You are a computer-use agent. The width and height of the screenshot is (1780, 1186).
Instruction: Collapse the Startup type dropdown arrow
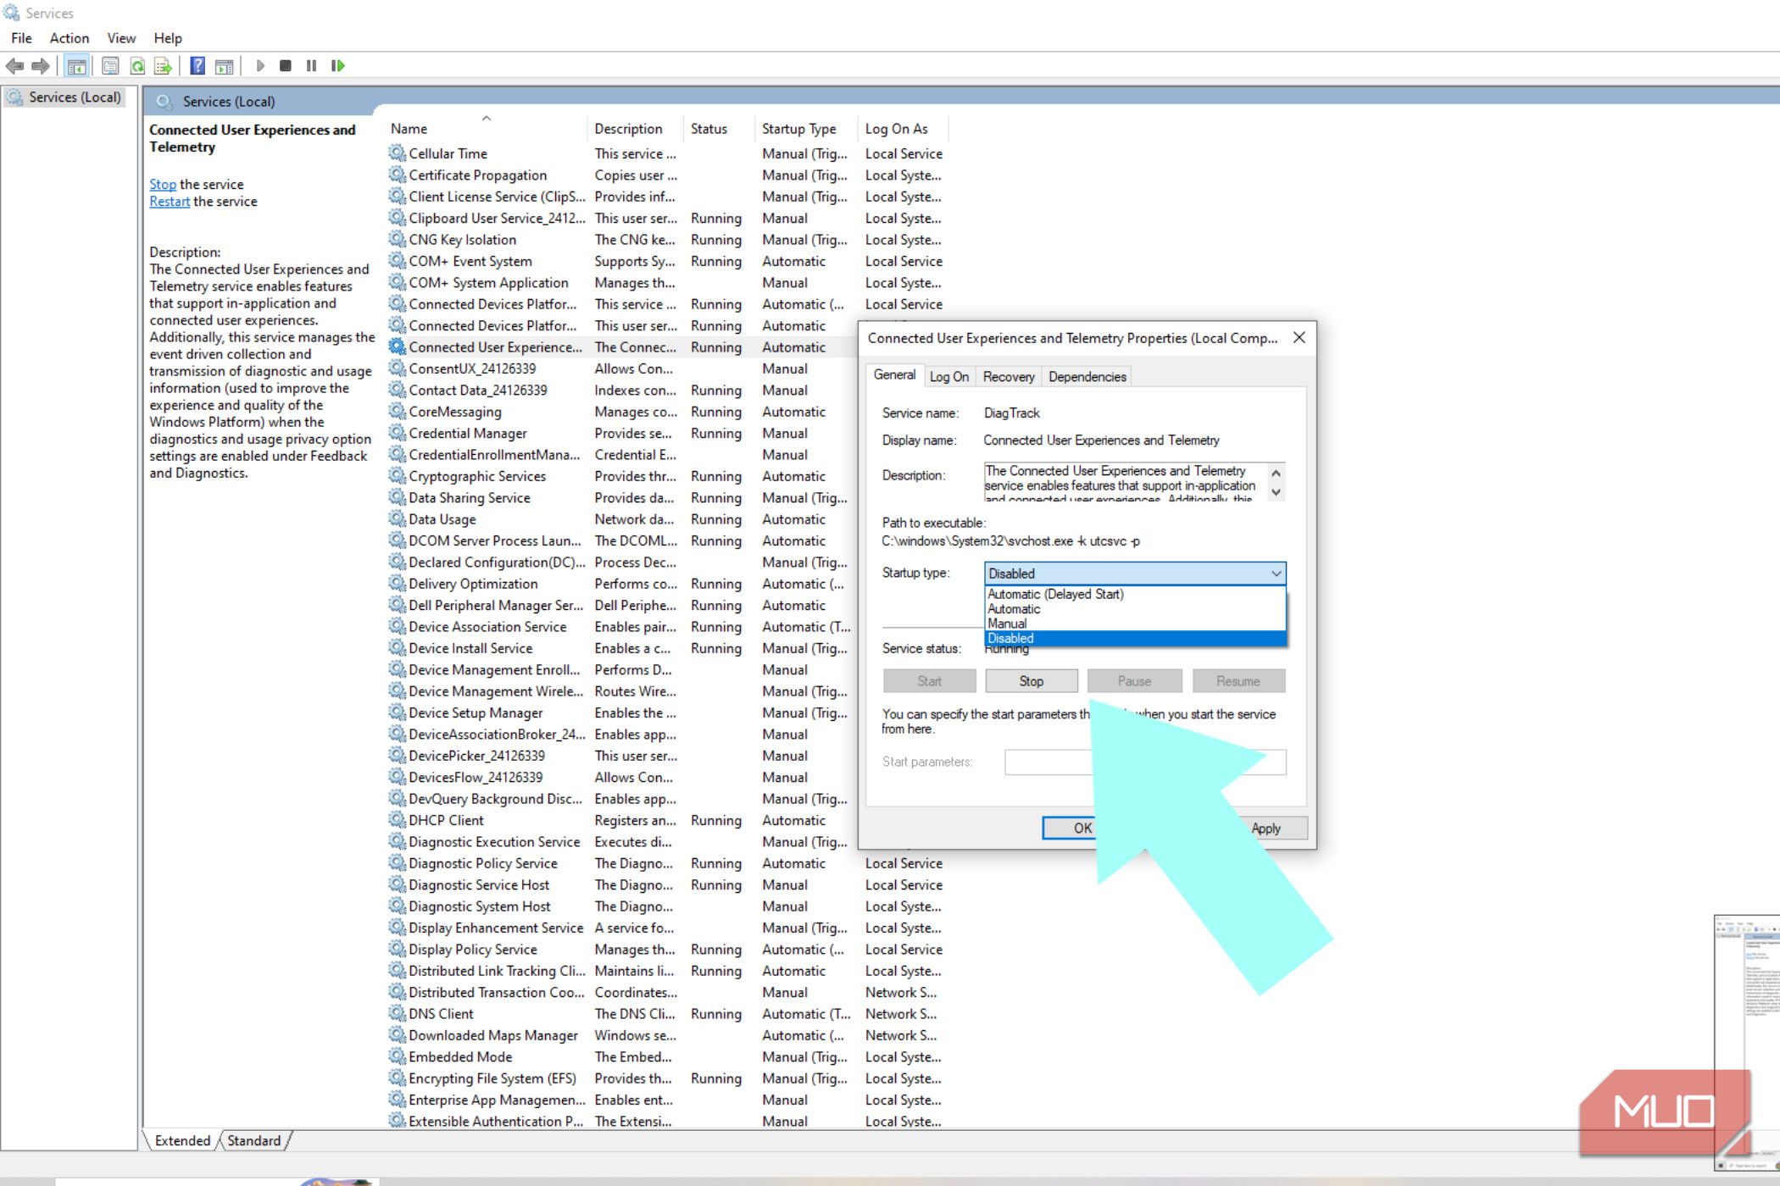point(1276,574)
